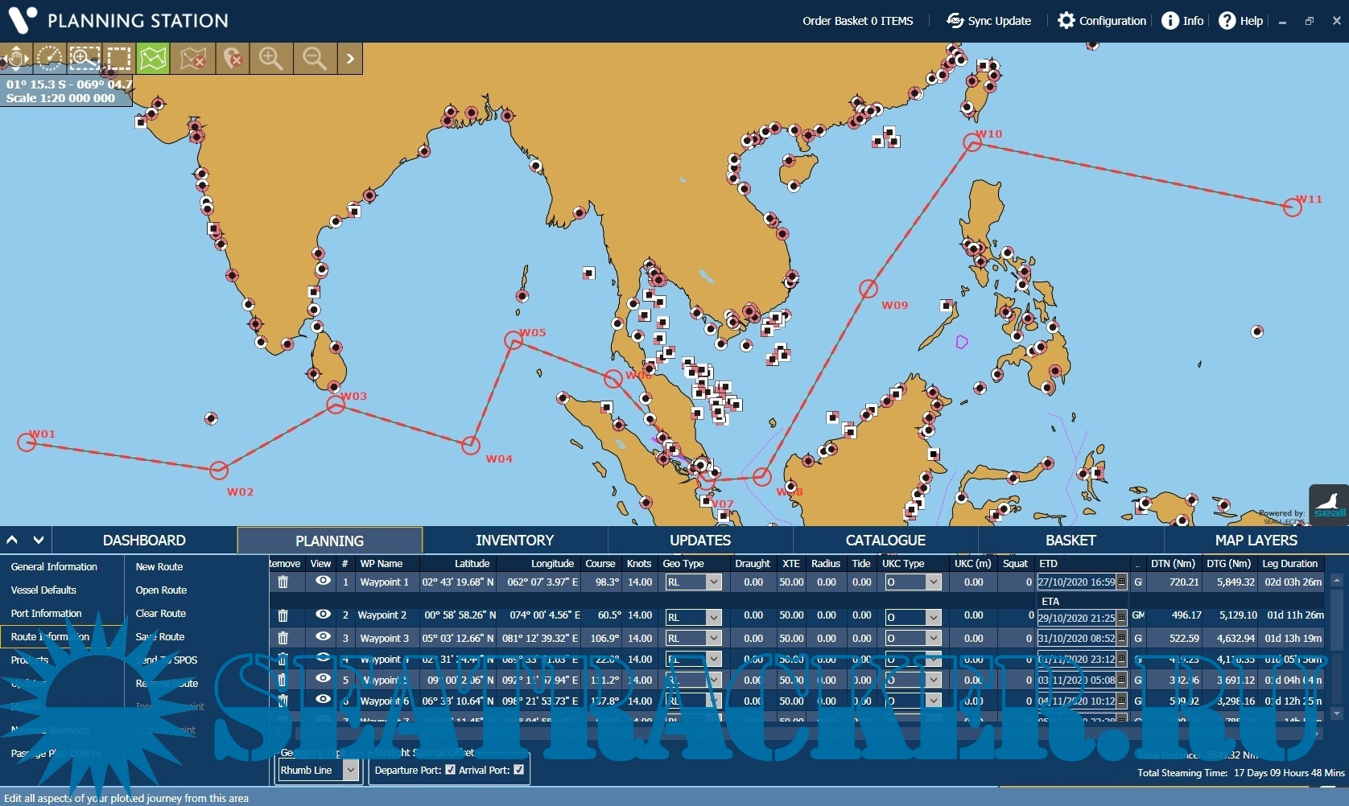Image resolution: width=1349 pixels, height=806 pixels.
Task: Select the pan map hand tool
Action: (x=16, y=59)
